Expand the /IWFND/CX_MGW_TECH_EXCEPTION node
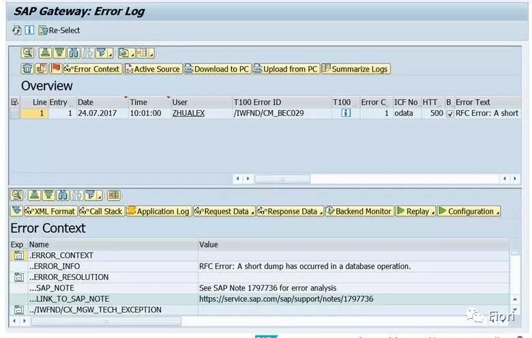 [x=18, y=310]
